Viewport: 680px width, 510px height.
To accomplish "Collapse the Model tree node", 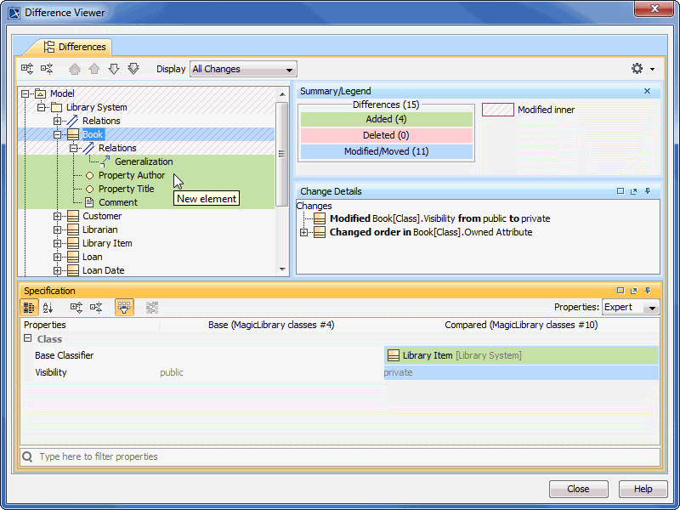I will click(x=25, y=93).
